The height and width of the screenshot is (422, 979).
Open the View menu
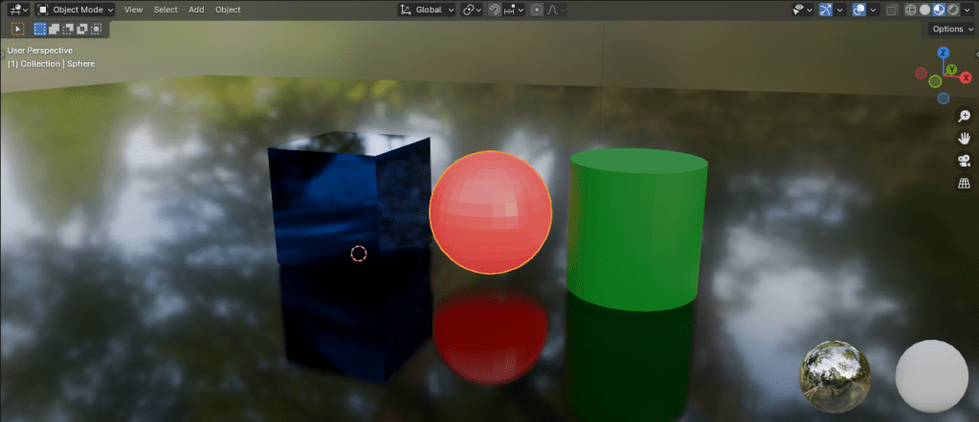tap(134, 10)
